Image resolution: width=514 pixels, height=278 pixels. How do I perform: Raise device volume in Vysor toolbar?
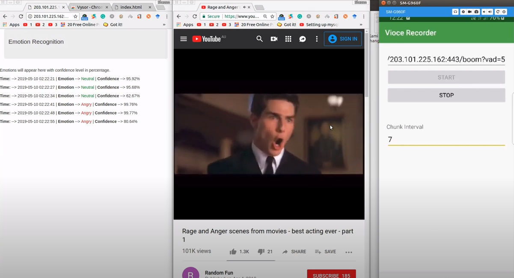(x=490, y=12)
